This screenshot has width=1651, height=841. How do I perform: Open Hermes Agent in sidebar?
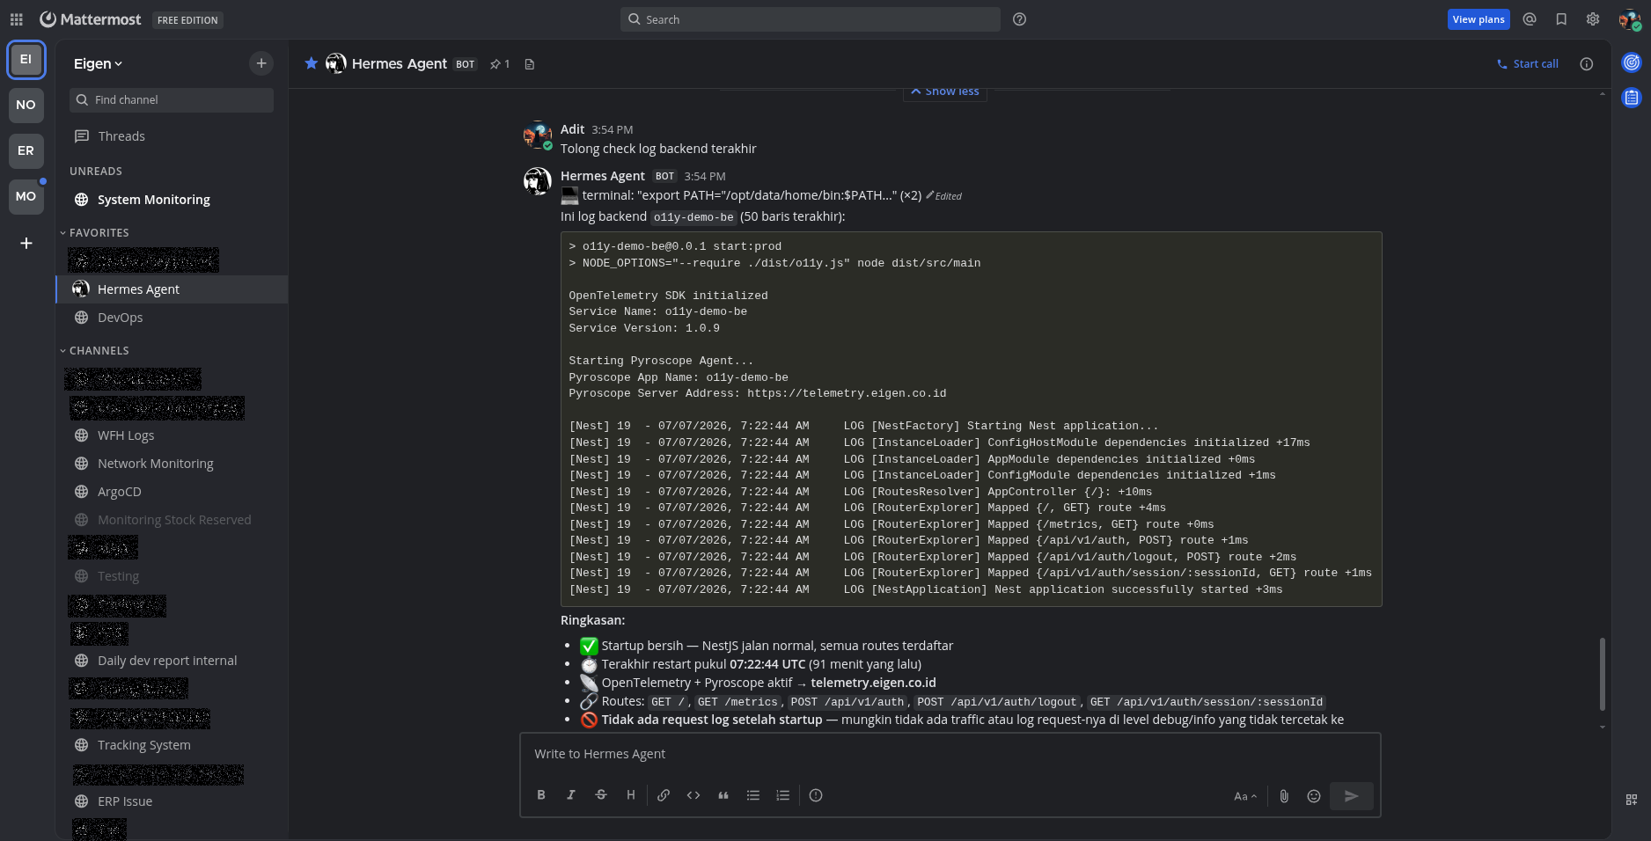coord(172,289)
